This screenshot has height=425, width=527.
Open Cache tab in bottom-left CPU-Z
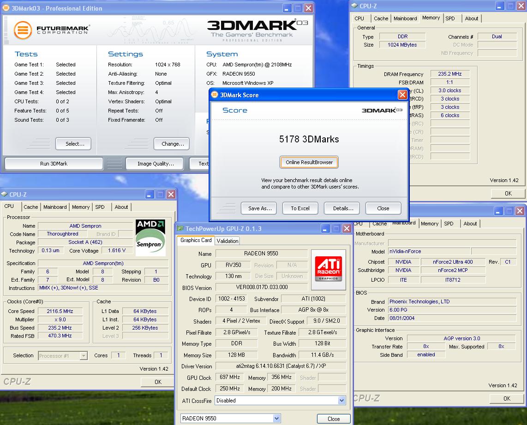point(30,207)
